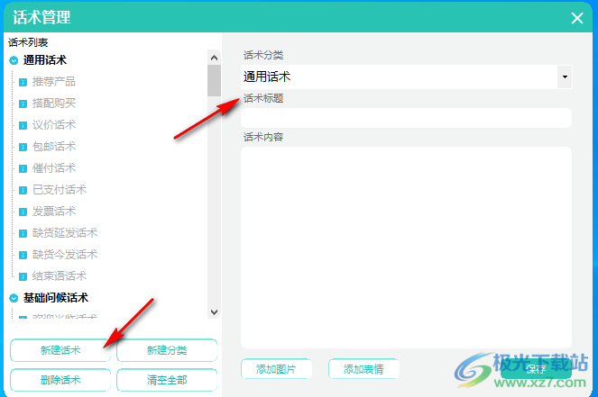Click the info icon beside 缺货延发话术
Screen dimensions: 598x397
click(x=23, y=233)
